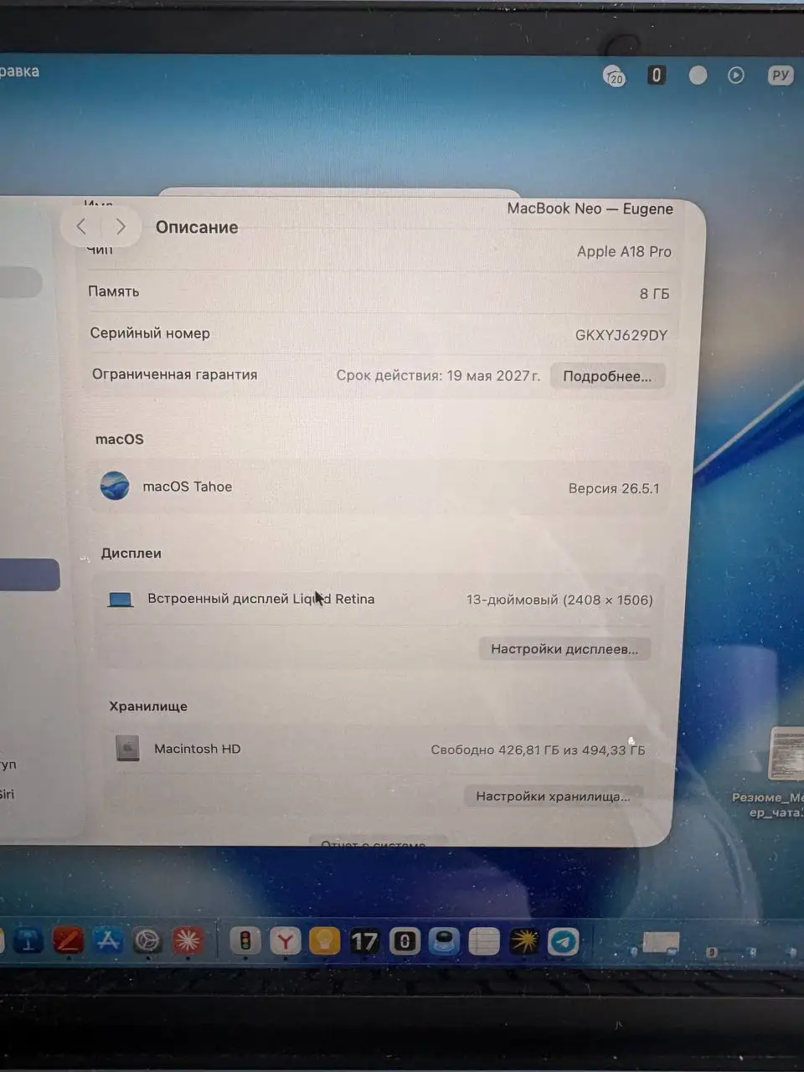Restore the minimized window in Dock
804x1072 pixels.
point(661,942)
